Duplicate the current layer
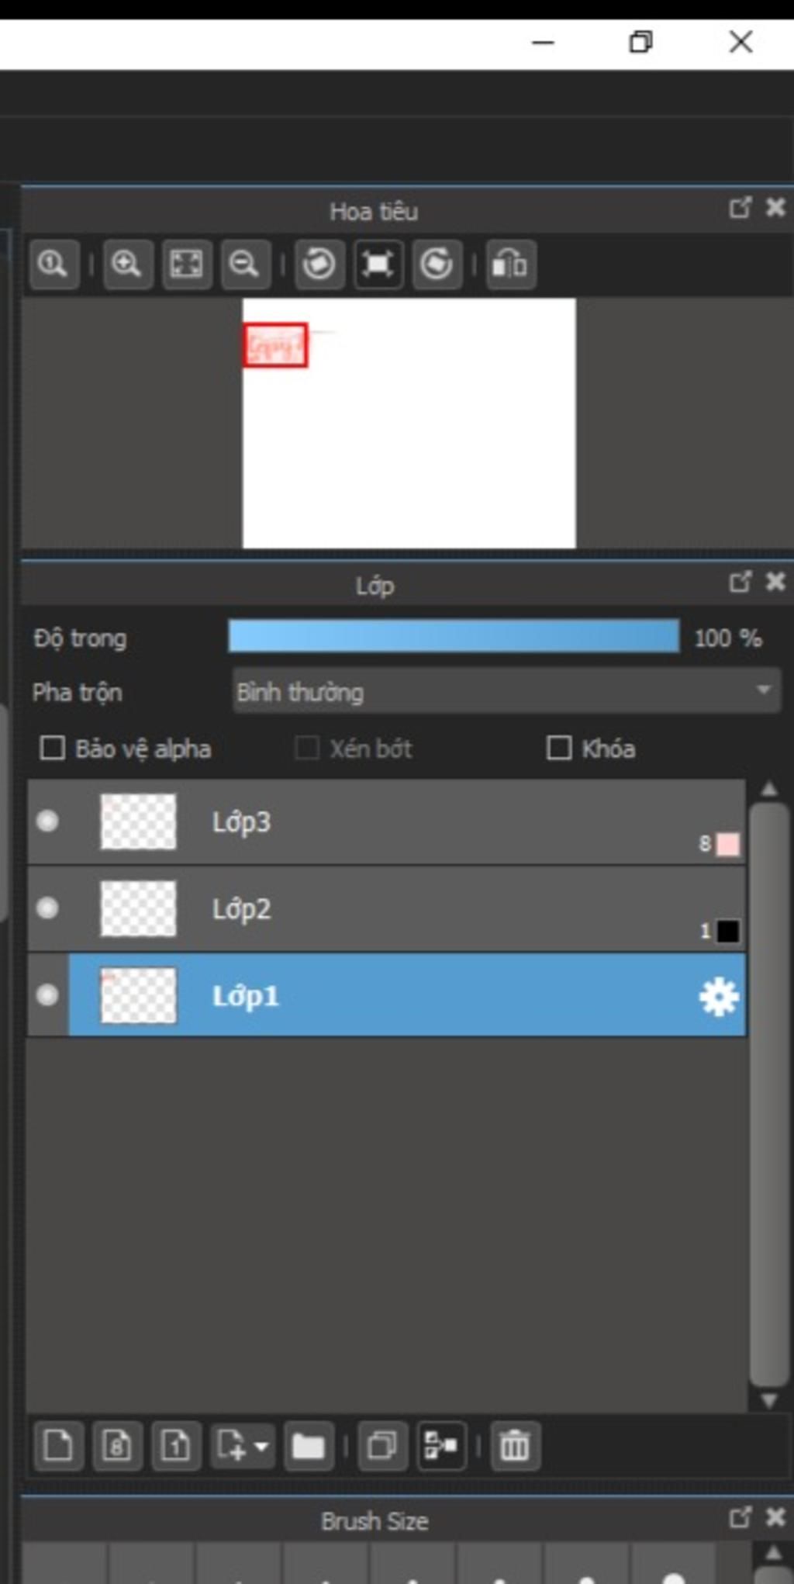794x1584 pixels. 382,1446
